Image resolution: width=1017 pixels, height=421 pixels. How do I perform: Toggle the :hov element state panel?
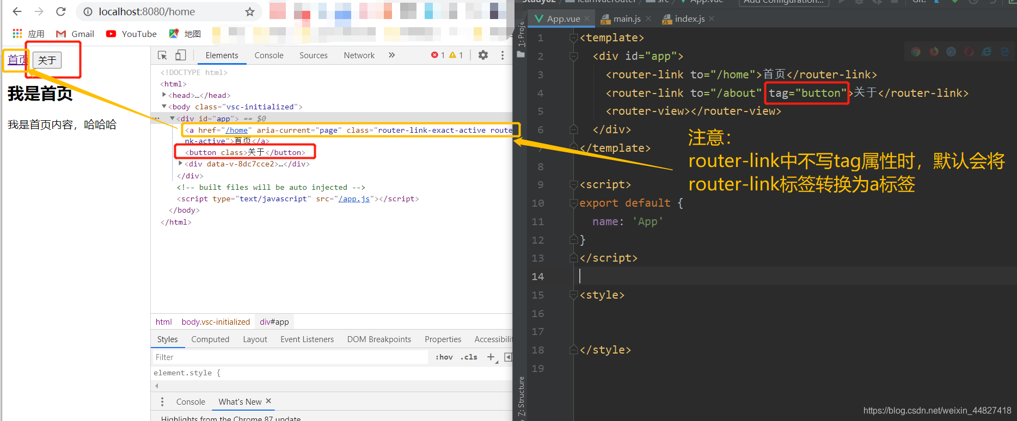tap(444, 357)
